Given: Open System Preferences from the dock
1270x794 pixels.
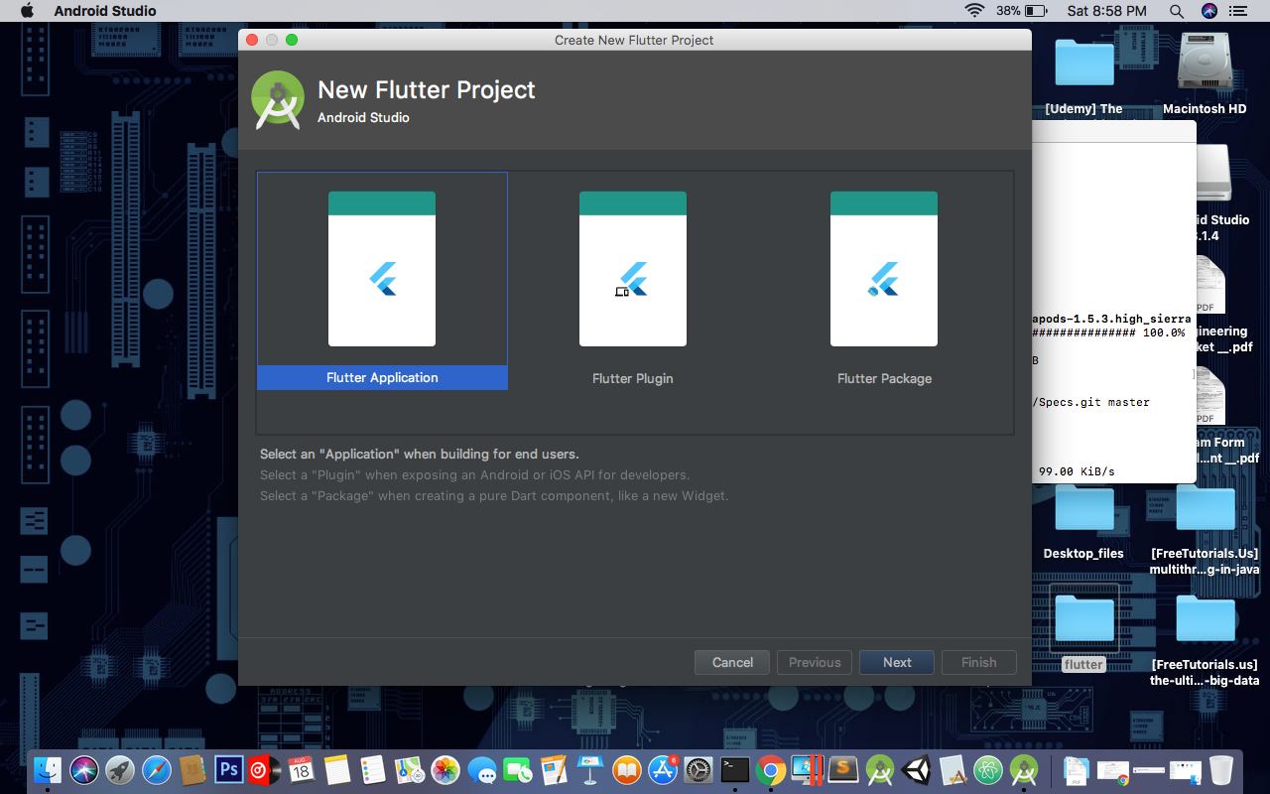Looking at the screenshot, I should [698, 769].
